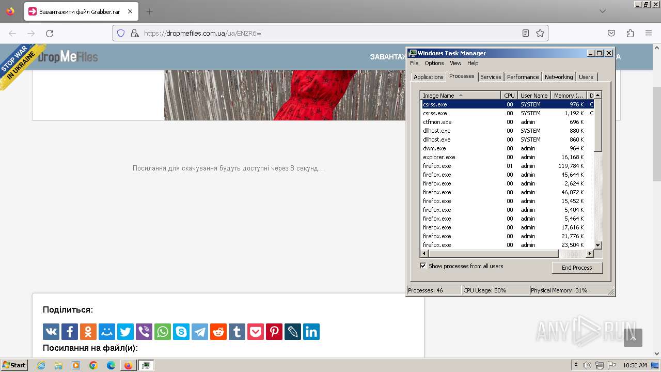This screenshot has width=661, height=372.
Task: Share the file via Viber
Action: click(144, 332)
